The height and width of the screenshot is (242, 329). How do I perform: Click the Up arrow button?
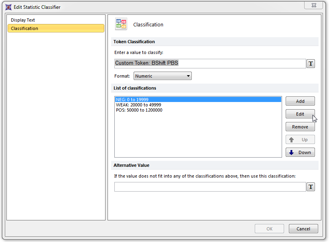tap(300, 140)
